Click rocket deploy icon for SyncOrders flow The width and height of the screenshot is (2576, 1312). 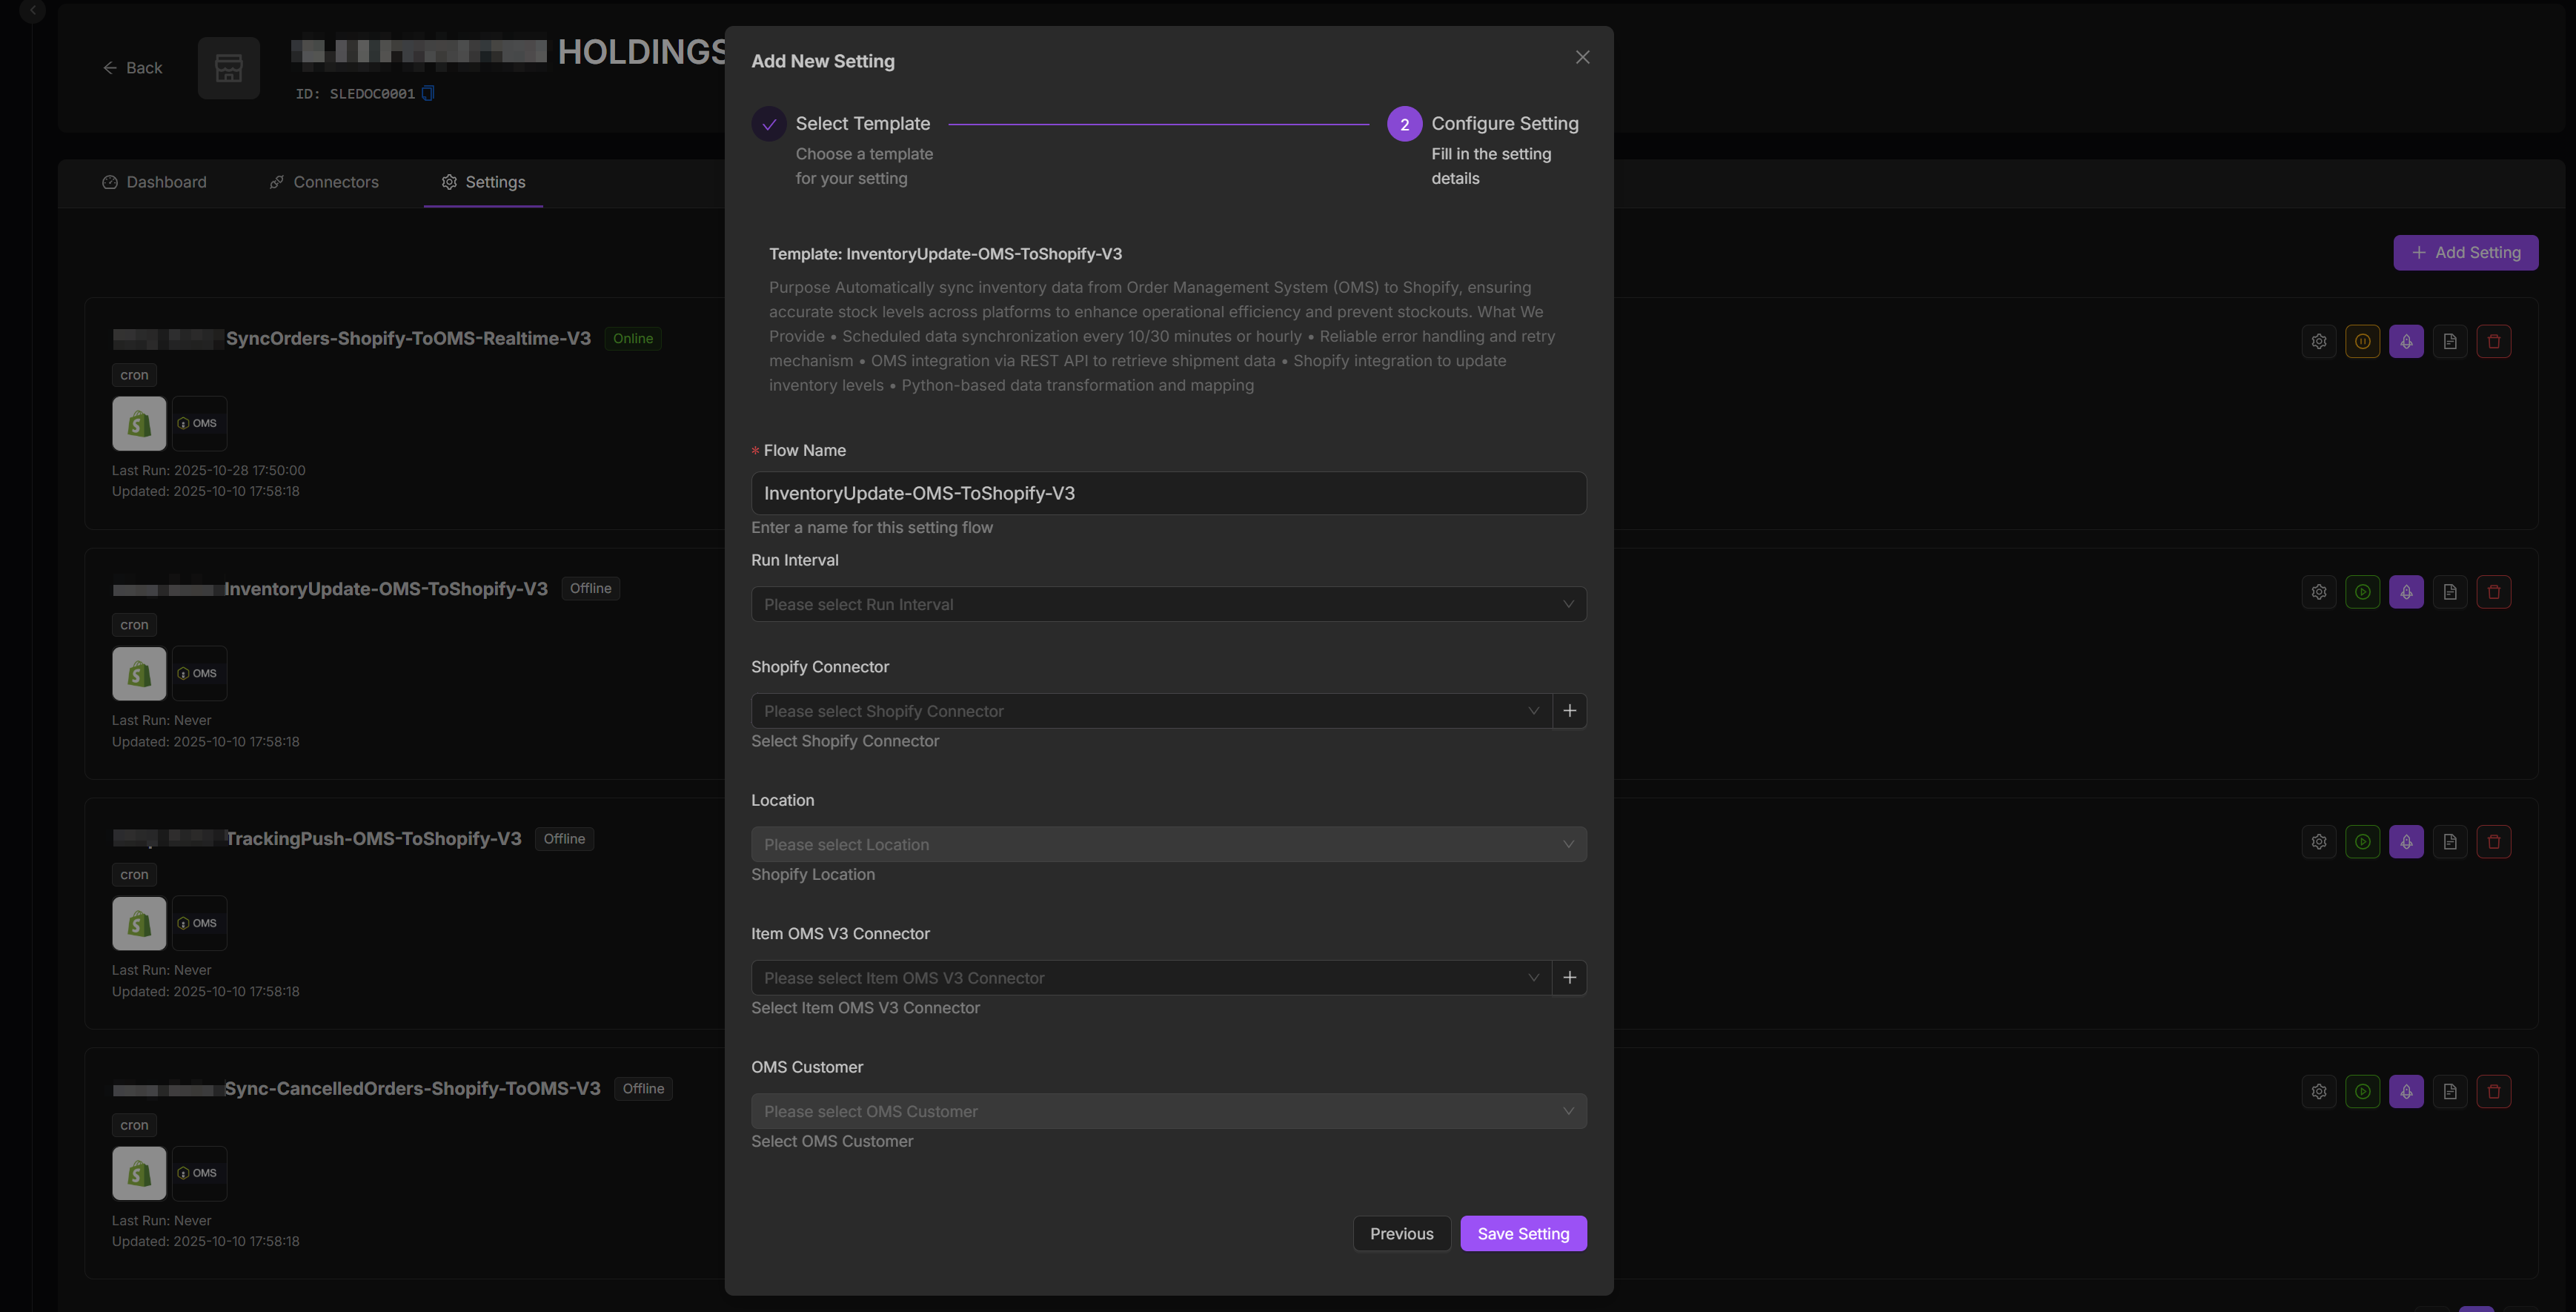[x=2406, y=341]
